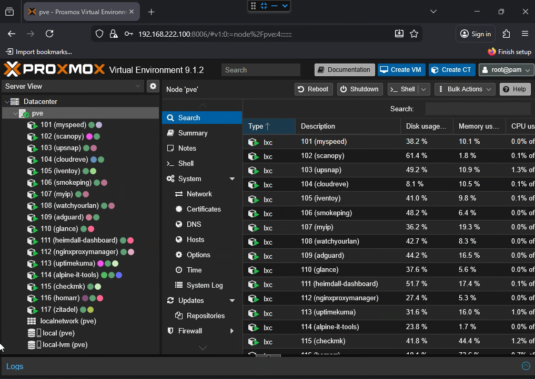
Task: Click the lxc icon in 109 (adguard) table row
Action: coord(253,256)
